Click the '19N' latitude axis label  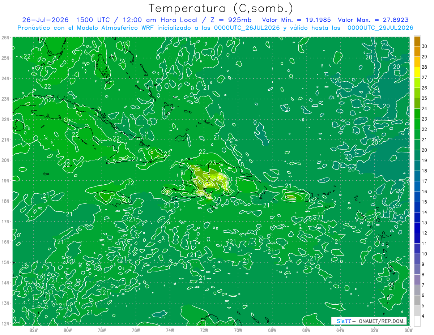[5, 180]
